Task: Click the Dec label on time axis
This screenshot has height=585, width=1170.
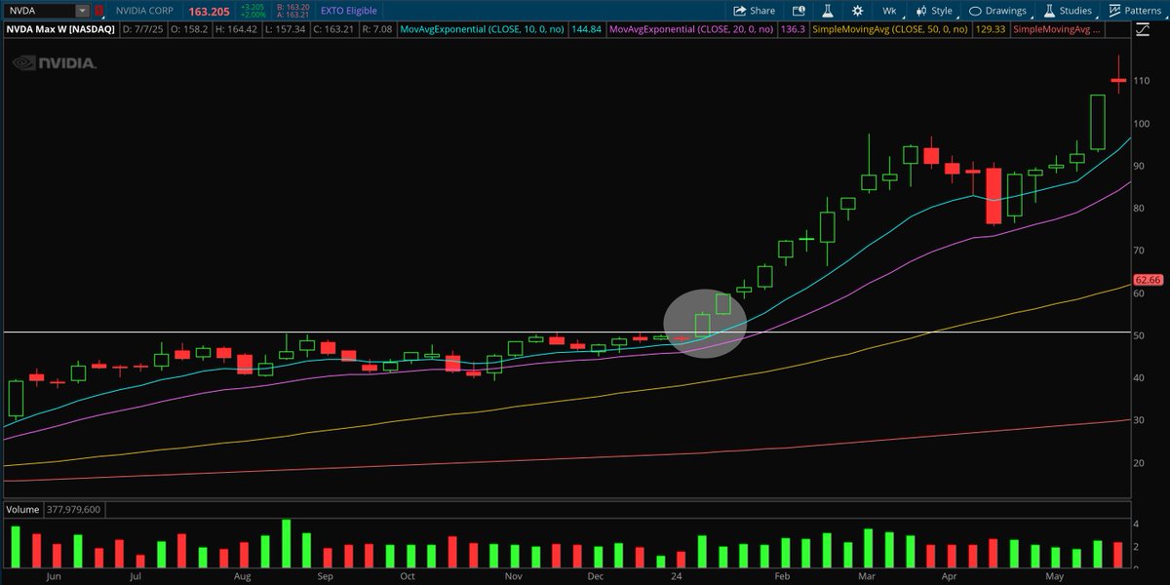Action: 597,576
